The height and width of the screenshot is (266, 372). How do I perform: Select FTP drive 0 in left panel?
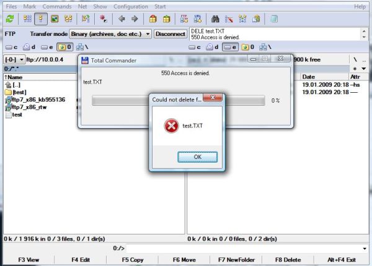(x=64, y=47)
